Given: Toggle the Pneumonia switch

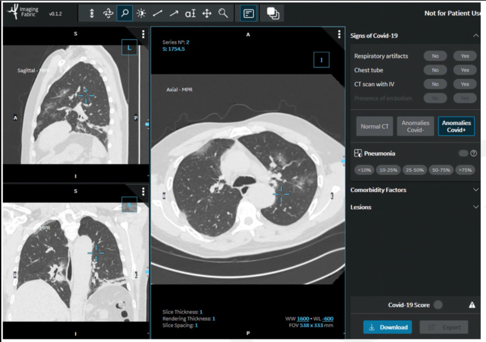Looking at the screenshot, I should point(463,153).
